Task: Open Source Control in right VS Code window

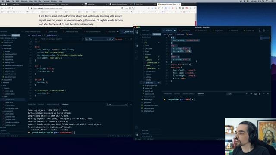Action: tap(136, 46)
